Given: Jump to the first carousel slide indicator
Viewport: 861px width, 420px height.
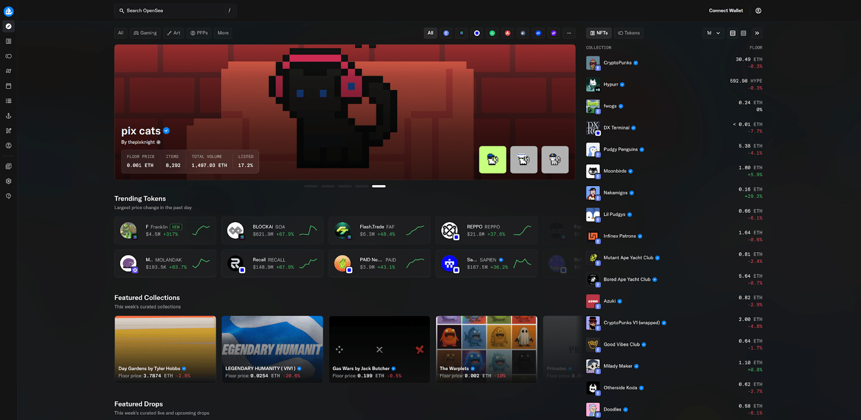Looking at the screenshot, I should pos(311,186).
